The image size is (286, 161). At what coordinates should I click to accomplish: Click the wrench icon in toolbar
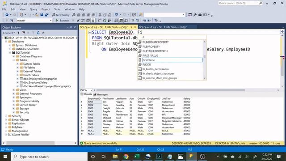[x=195, y=15]
